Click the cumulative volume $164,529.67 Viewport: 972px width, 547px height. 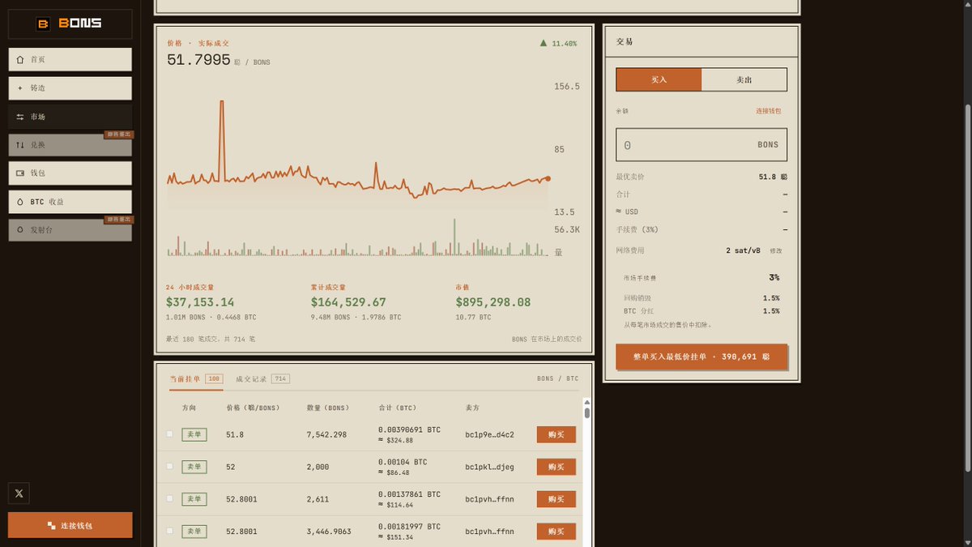(348, 302)
